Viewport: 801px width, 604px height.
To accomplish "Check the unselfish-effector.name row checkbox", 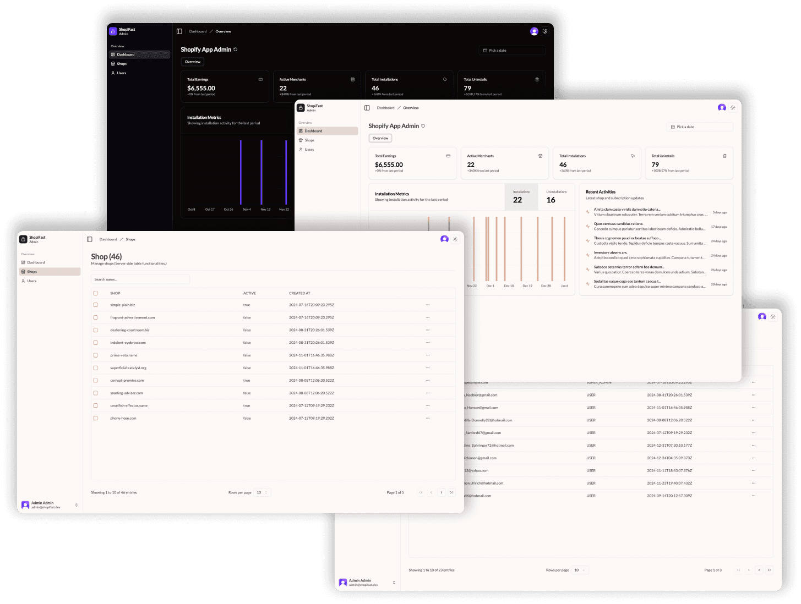I will [96, 405].
